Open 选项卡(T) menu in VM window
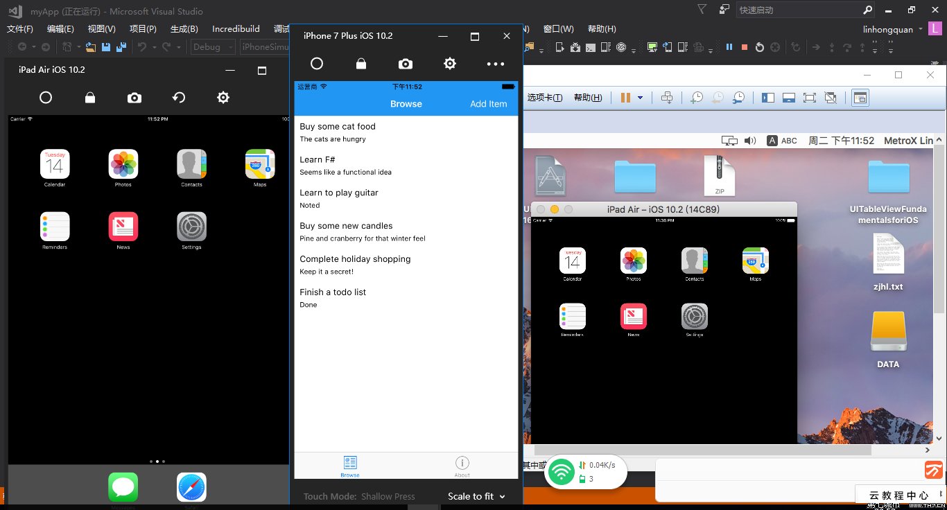 click(x=545, y=98)
